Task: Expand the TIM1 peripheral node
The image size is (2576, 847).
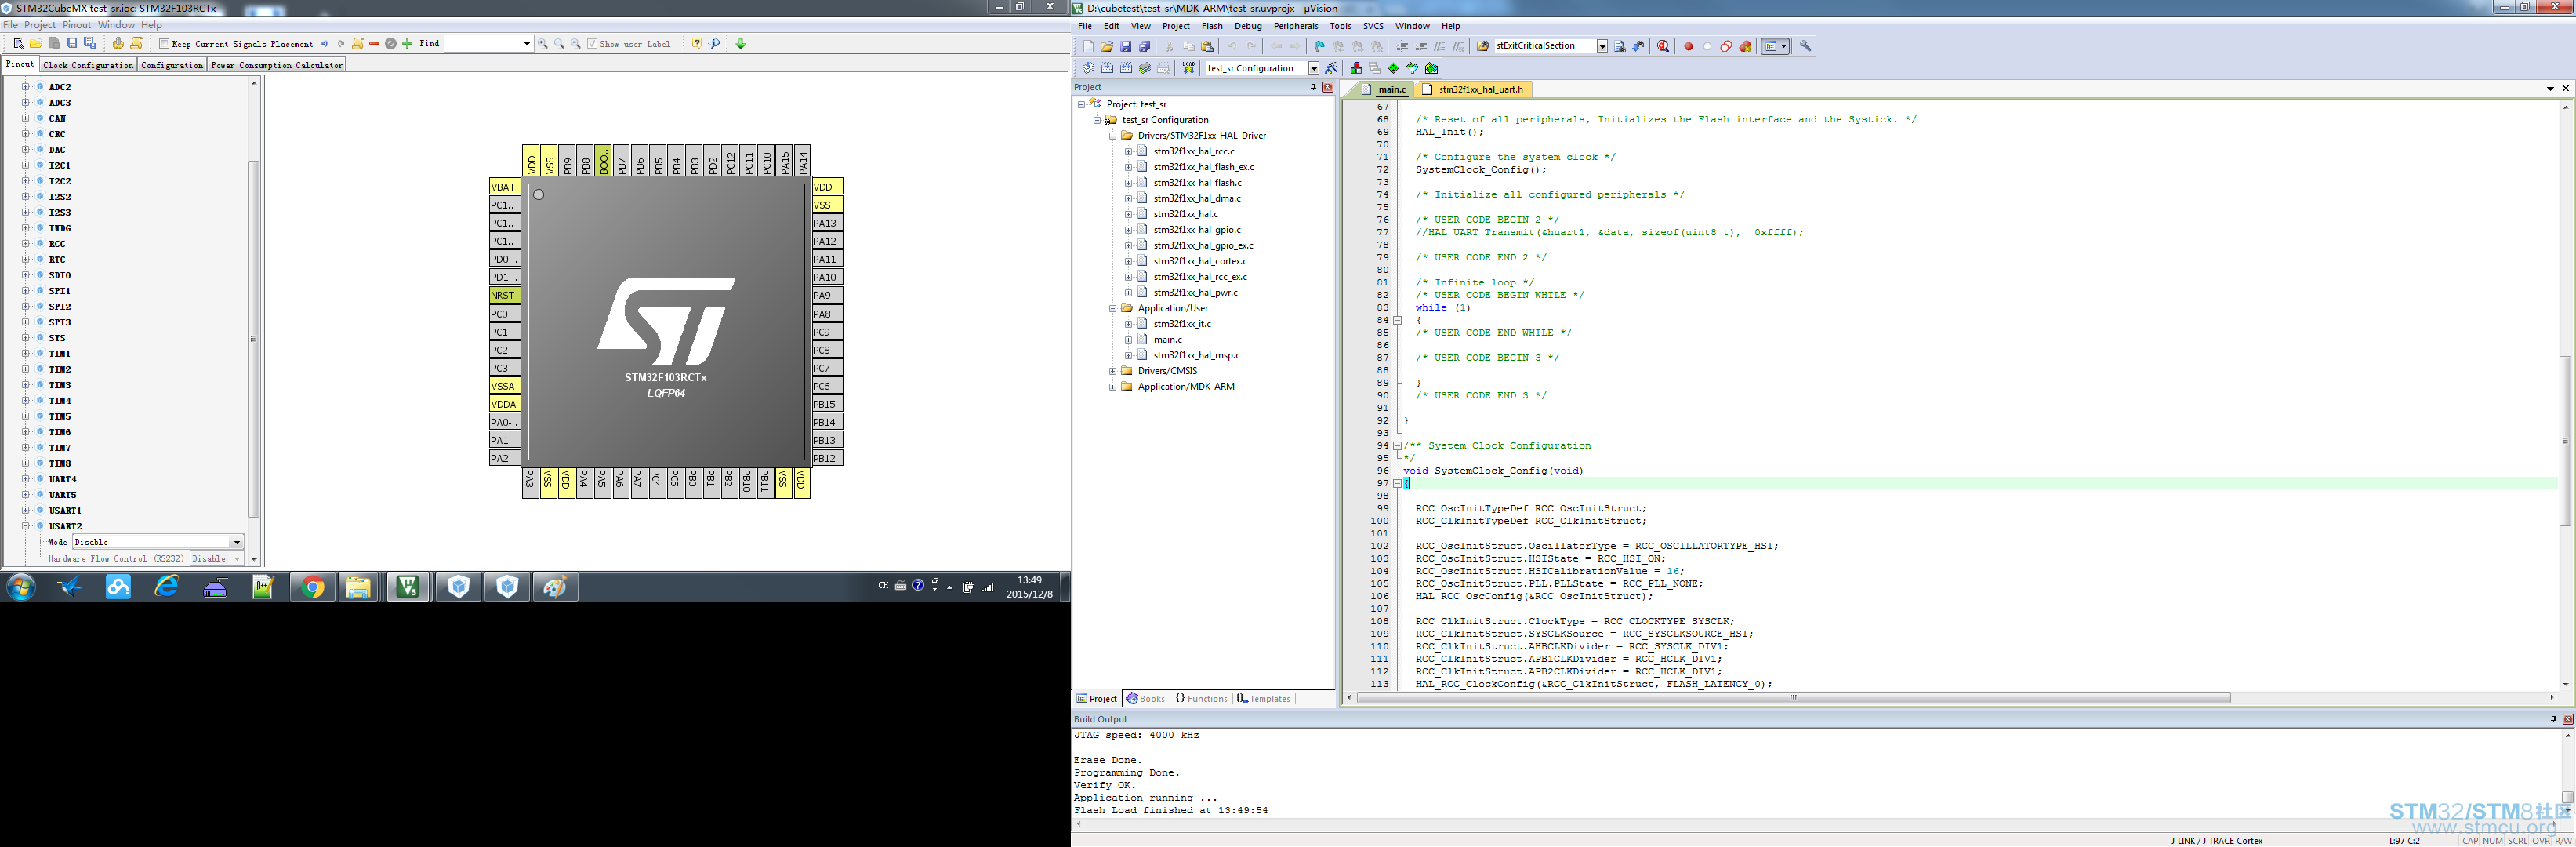Action: click(x=26, y=353)
